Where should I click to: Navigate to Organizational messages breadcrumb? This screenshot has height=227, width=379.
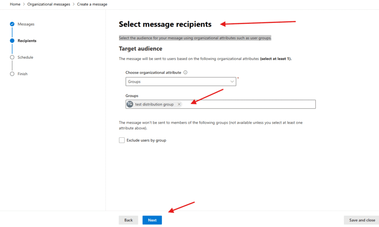coord(48,4)
